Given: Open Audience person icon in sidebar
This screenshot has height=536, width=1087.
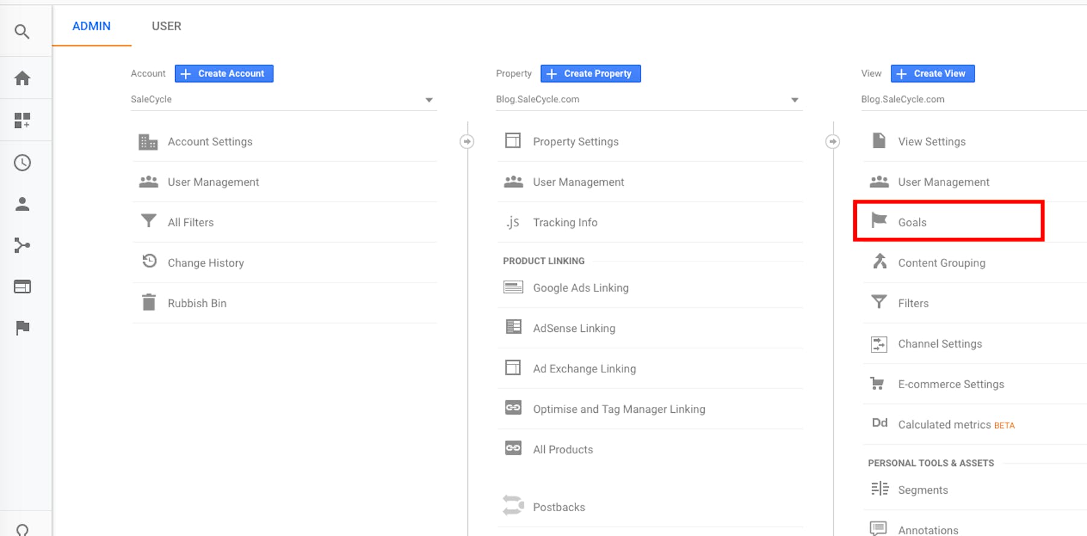Looking at the screenshot, I should [22, 204].
